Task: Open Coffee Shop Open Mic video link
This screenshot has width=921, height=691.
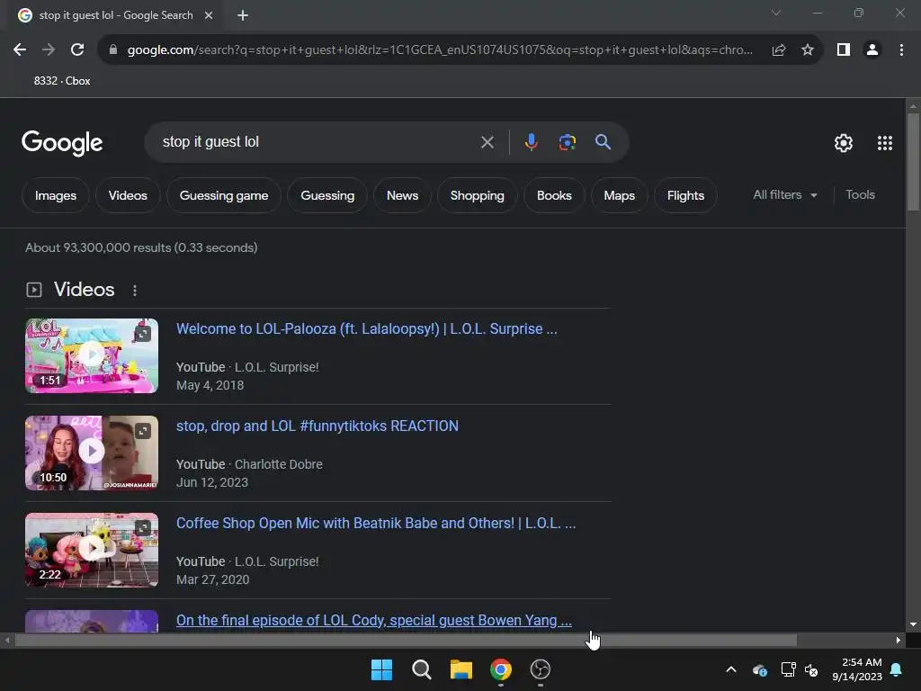Action: [376, 523]
